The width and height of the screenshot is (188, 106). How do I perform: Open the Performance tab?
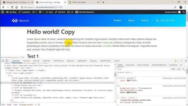(59, 61)
